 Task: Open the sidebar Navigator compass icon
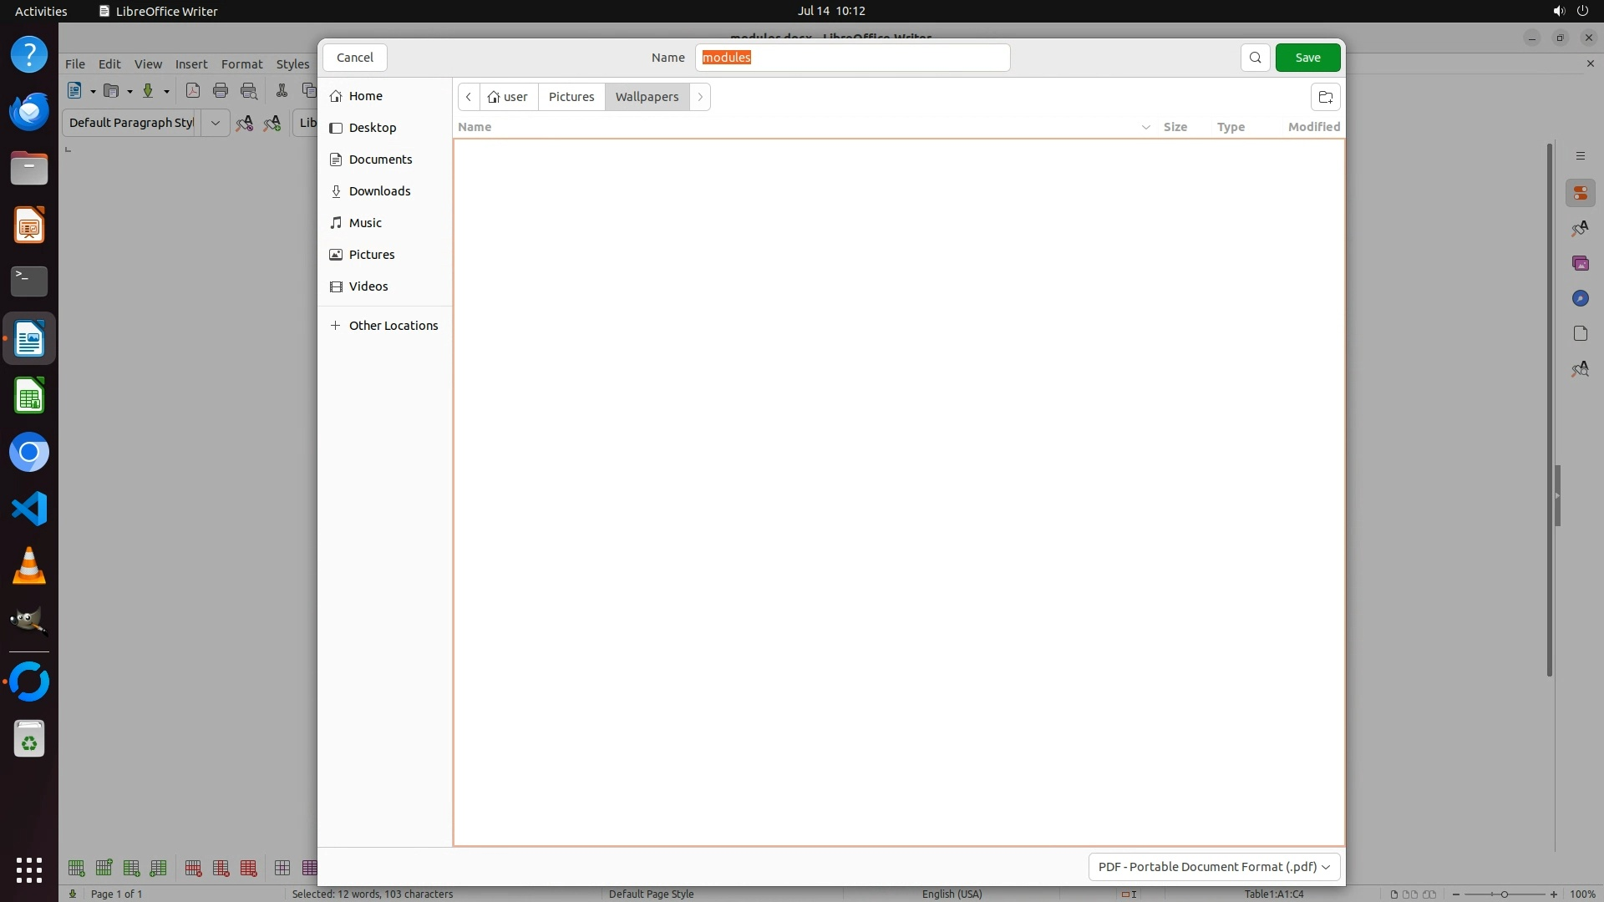1580,298
